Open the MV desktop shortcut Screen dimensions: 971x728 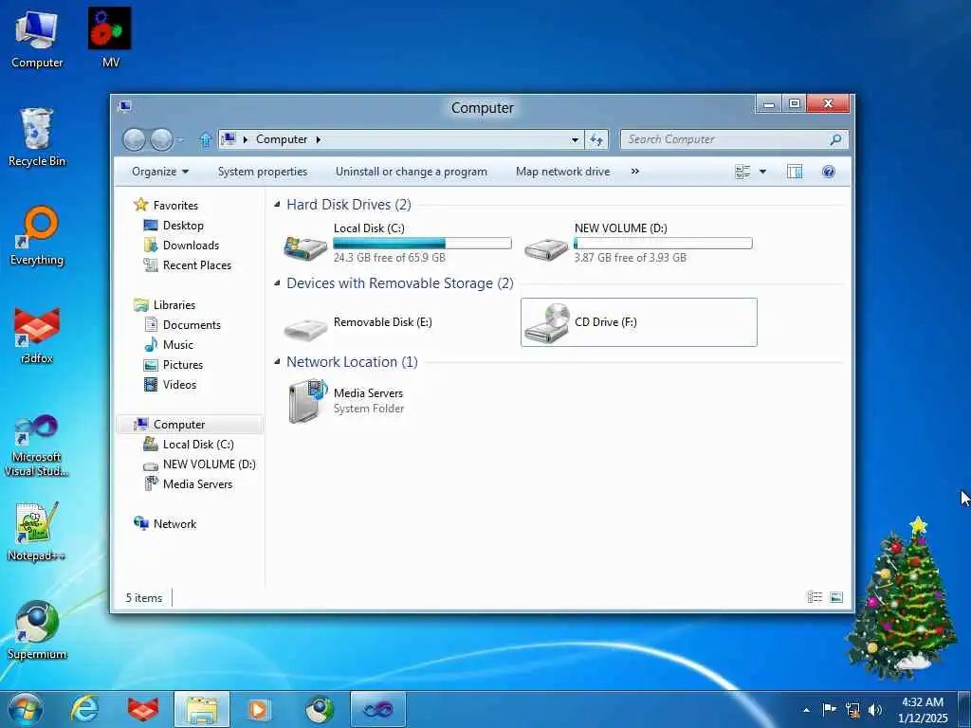[x=110, y=38]
